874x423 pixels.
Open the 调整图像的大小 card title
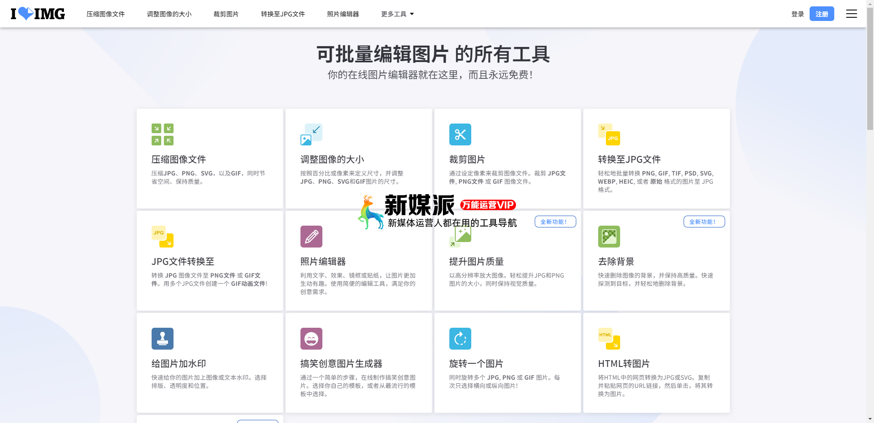(332, 160)
